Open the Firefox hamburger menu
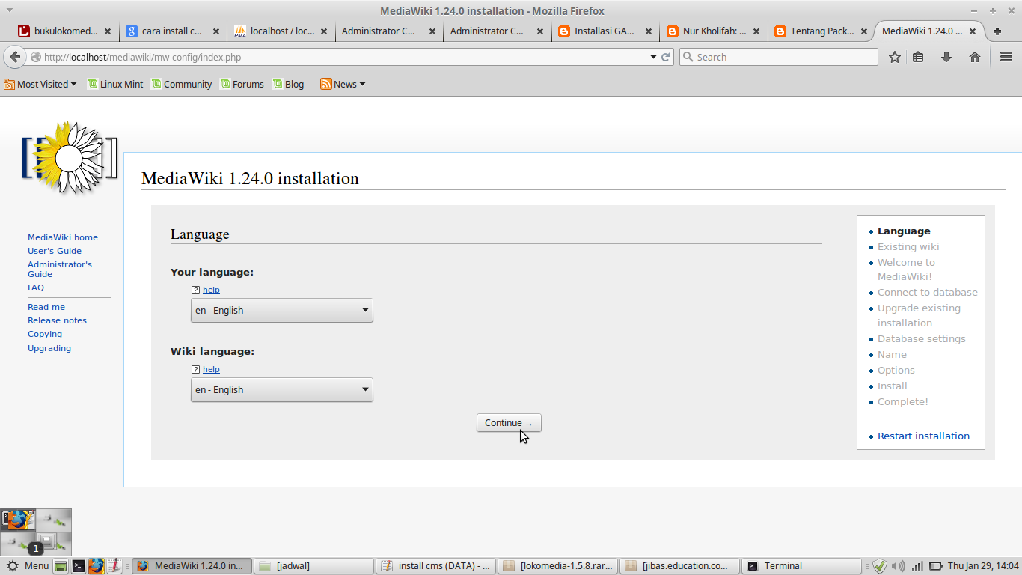 1006,57
